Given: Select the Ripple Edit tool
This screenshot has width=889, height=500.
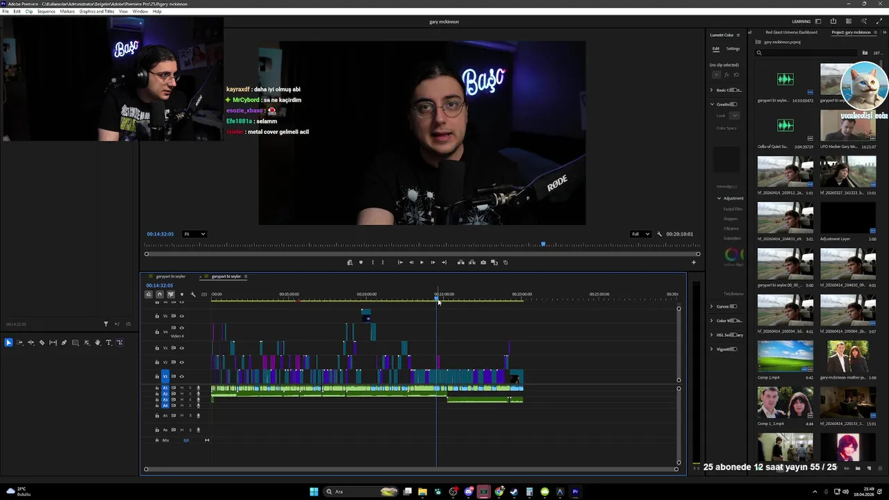Looking at the screenshot, I should coord(31,342).
